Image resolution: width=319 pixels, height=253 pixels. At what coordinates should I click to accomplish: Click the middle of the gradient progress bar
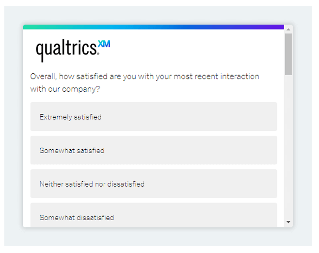point(154,27)
